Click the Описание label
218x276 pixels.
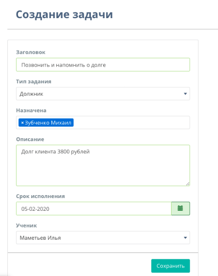pyautogui.click(x=30, y=139)
